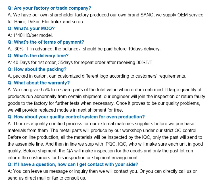Click the question about factory or trade company
Image resolution: width=213 pixels, height=181 pixels.
[x=49, y=8]
